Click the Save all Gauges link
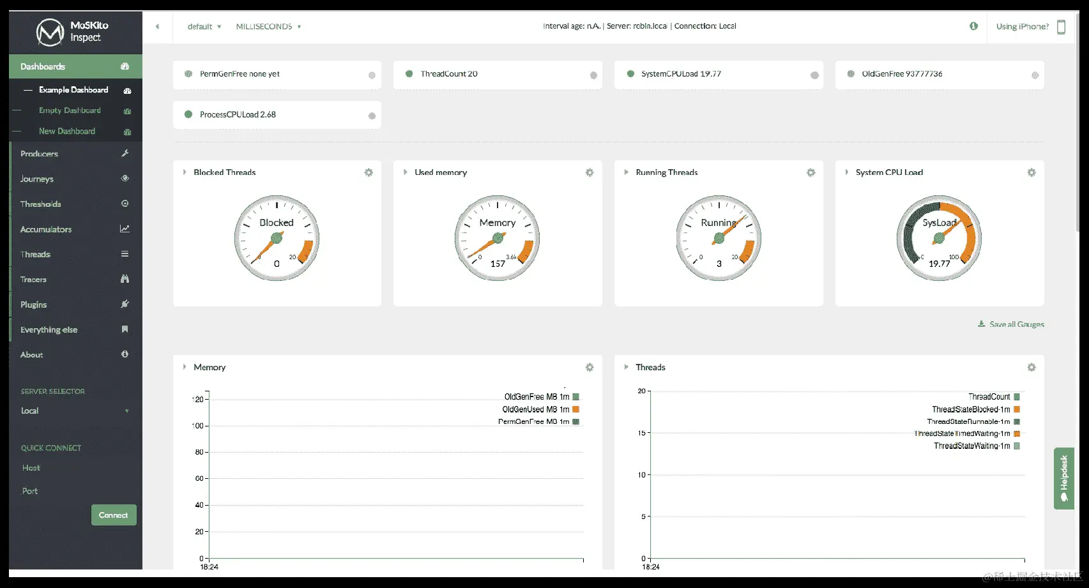This screenshot has height=588, width=1089. [1011, 324]
